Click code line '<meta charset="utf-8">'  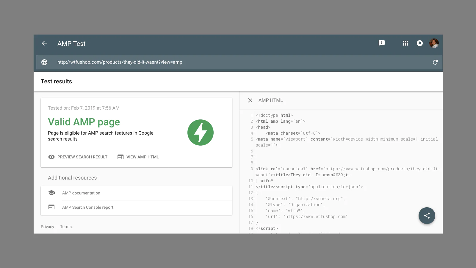coord(293,133)
